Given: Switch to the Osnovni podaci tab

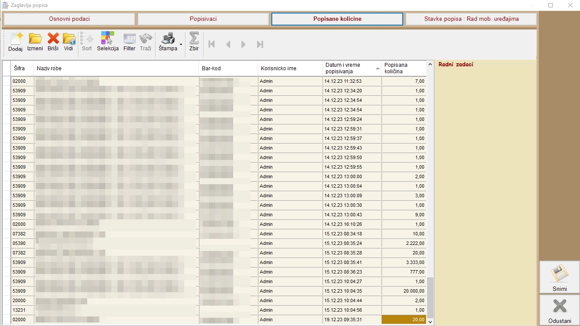Looking at the screenshot, I should (69, 19).
